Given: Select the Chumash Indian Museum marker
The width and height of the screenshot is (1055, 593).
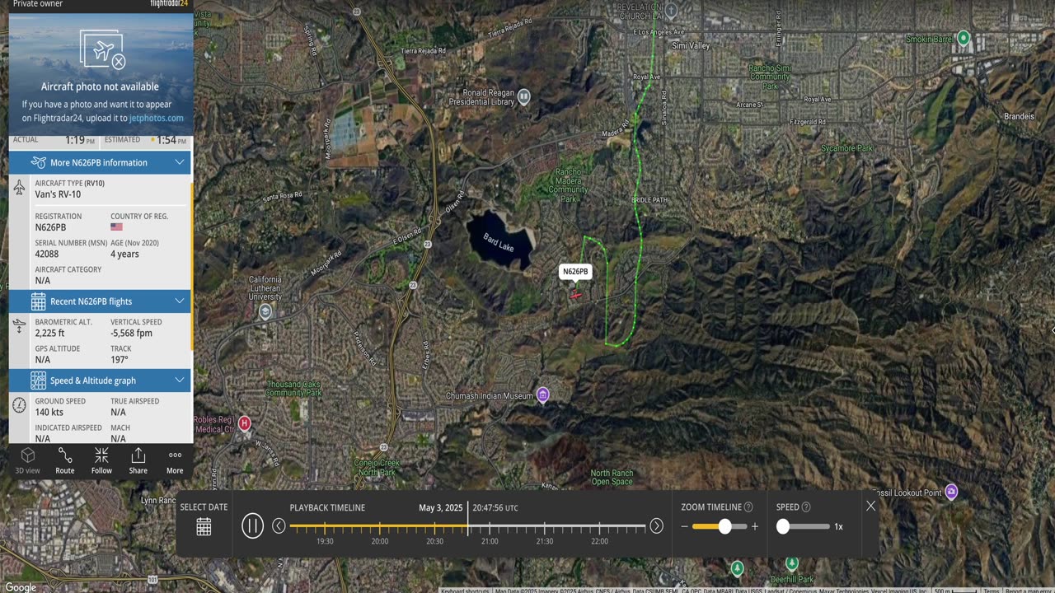Looking at the screenshot, I should [x=542, y=395].
